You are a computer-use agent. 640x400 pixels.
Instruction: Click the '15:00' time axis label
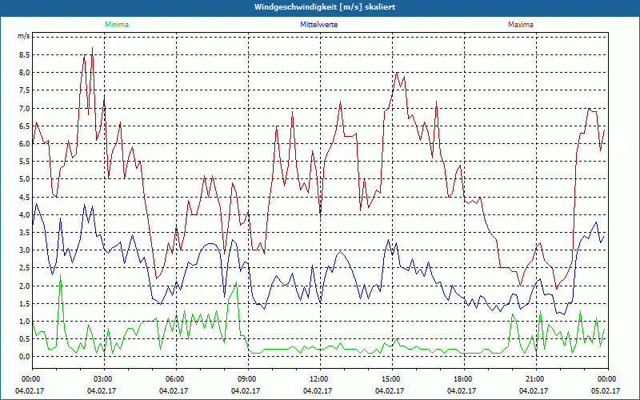pos(392,379)
